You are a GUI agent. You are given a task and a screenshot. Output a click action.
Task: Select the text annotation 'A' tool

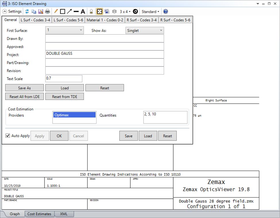[83, 12]
